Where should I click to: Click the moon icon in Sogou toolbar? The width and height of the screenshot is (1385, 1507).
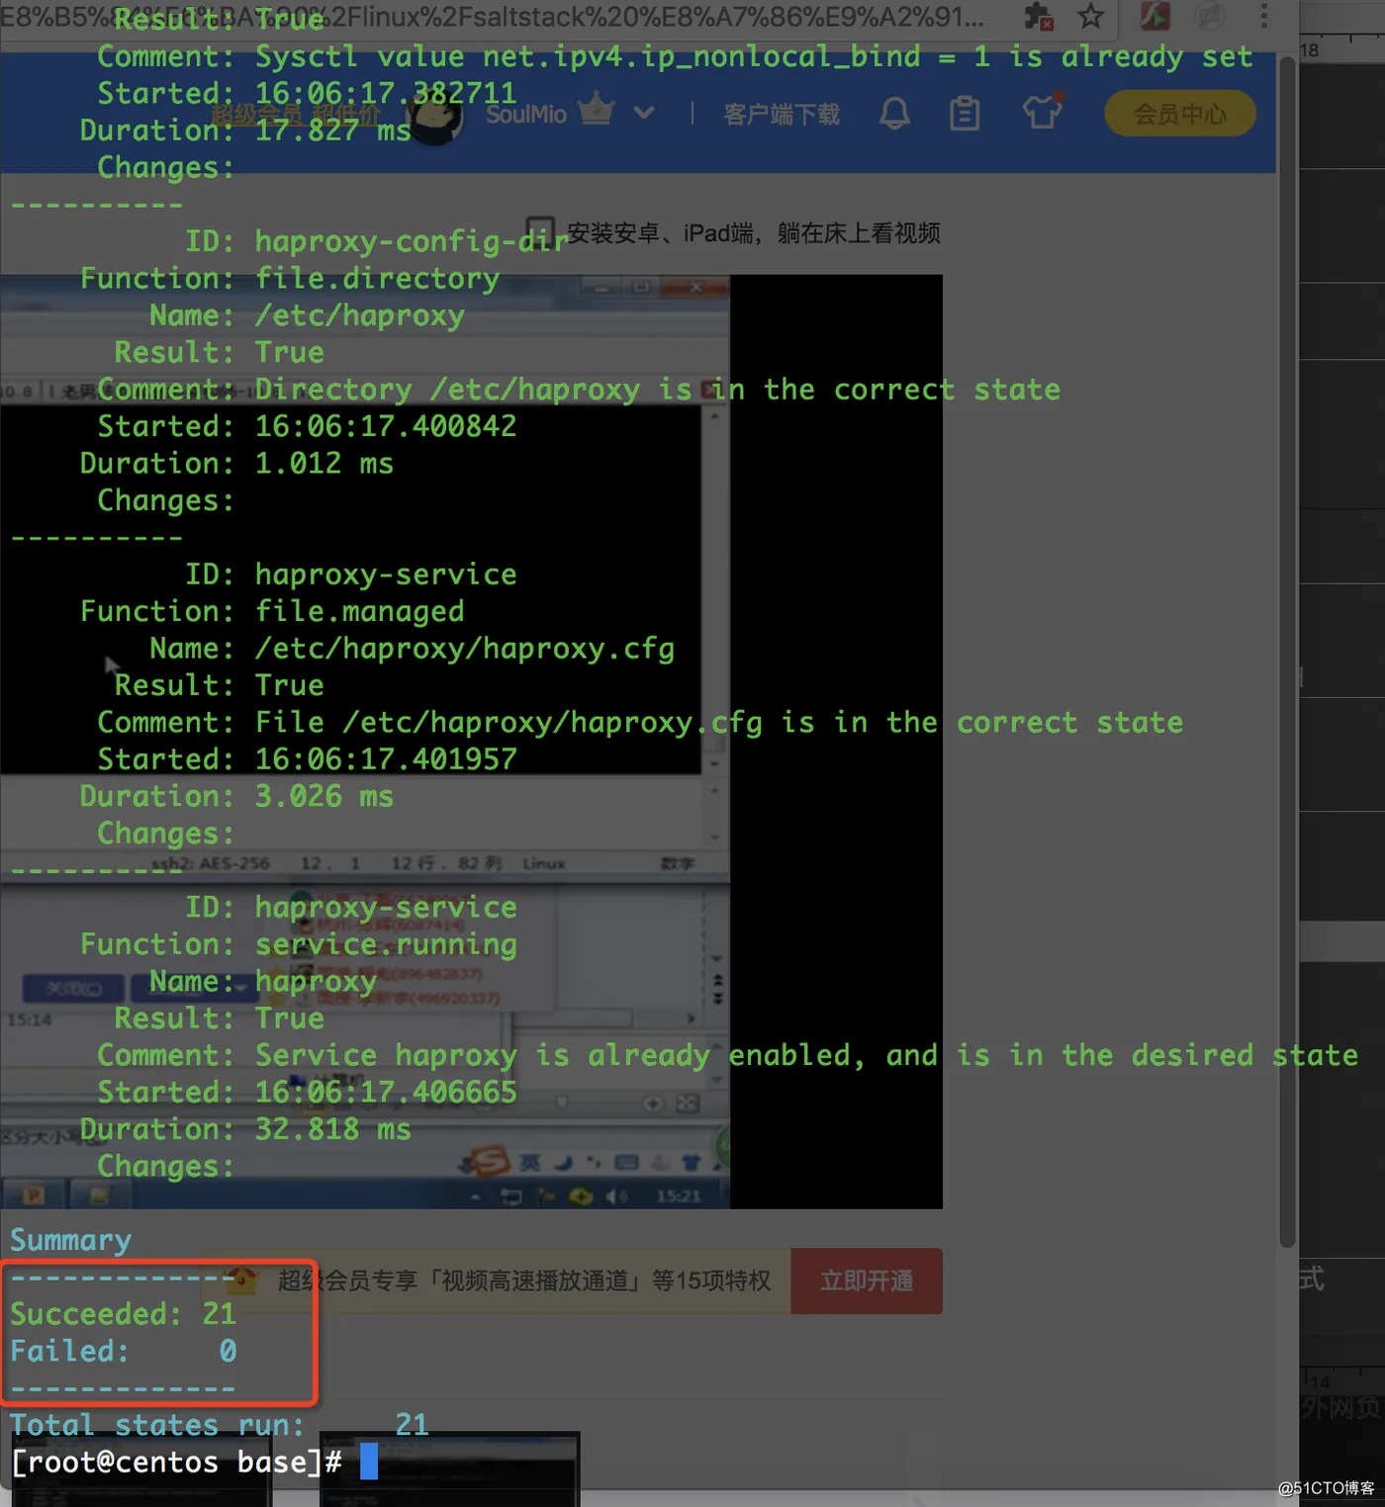564,1163
